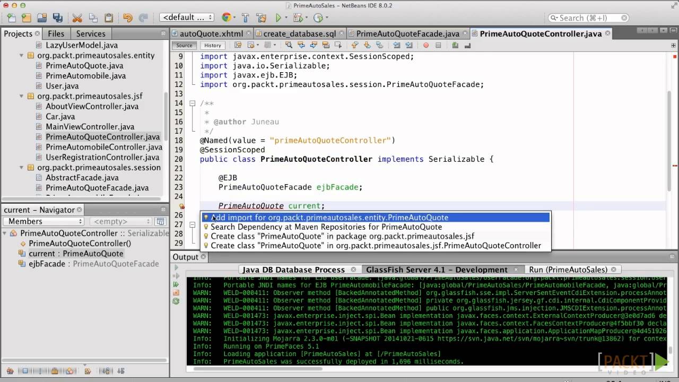Select MainViewController.java in the Projects tree
Screen dimensions: 679x382
point(90,127)
